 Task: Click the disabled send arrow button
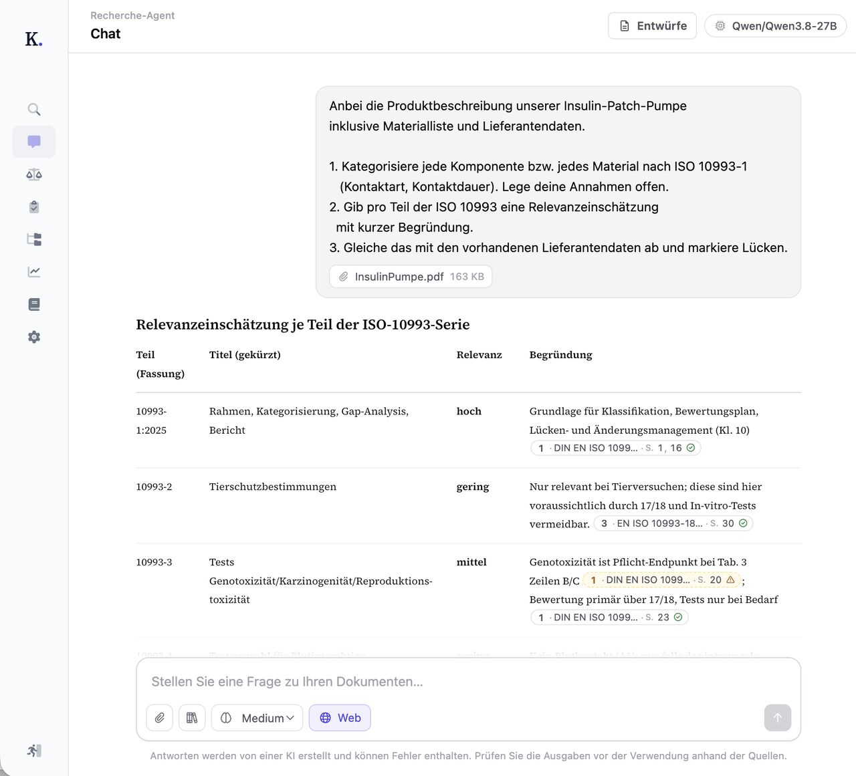(x=778, y=718)
